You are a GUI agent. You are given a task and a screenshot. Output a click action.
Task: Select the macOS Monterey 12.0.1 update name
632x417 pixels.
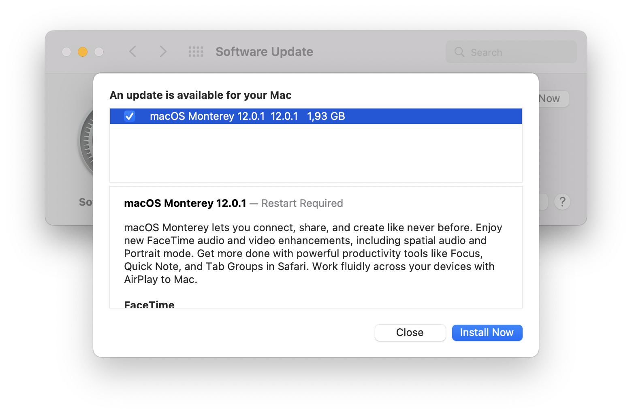[207, 116]
